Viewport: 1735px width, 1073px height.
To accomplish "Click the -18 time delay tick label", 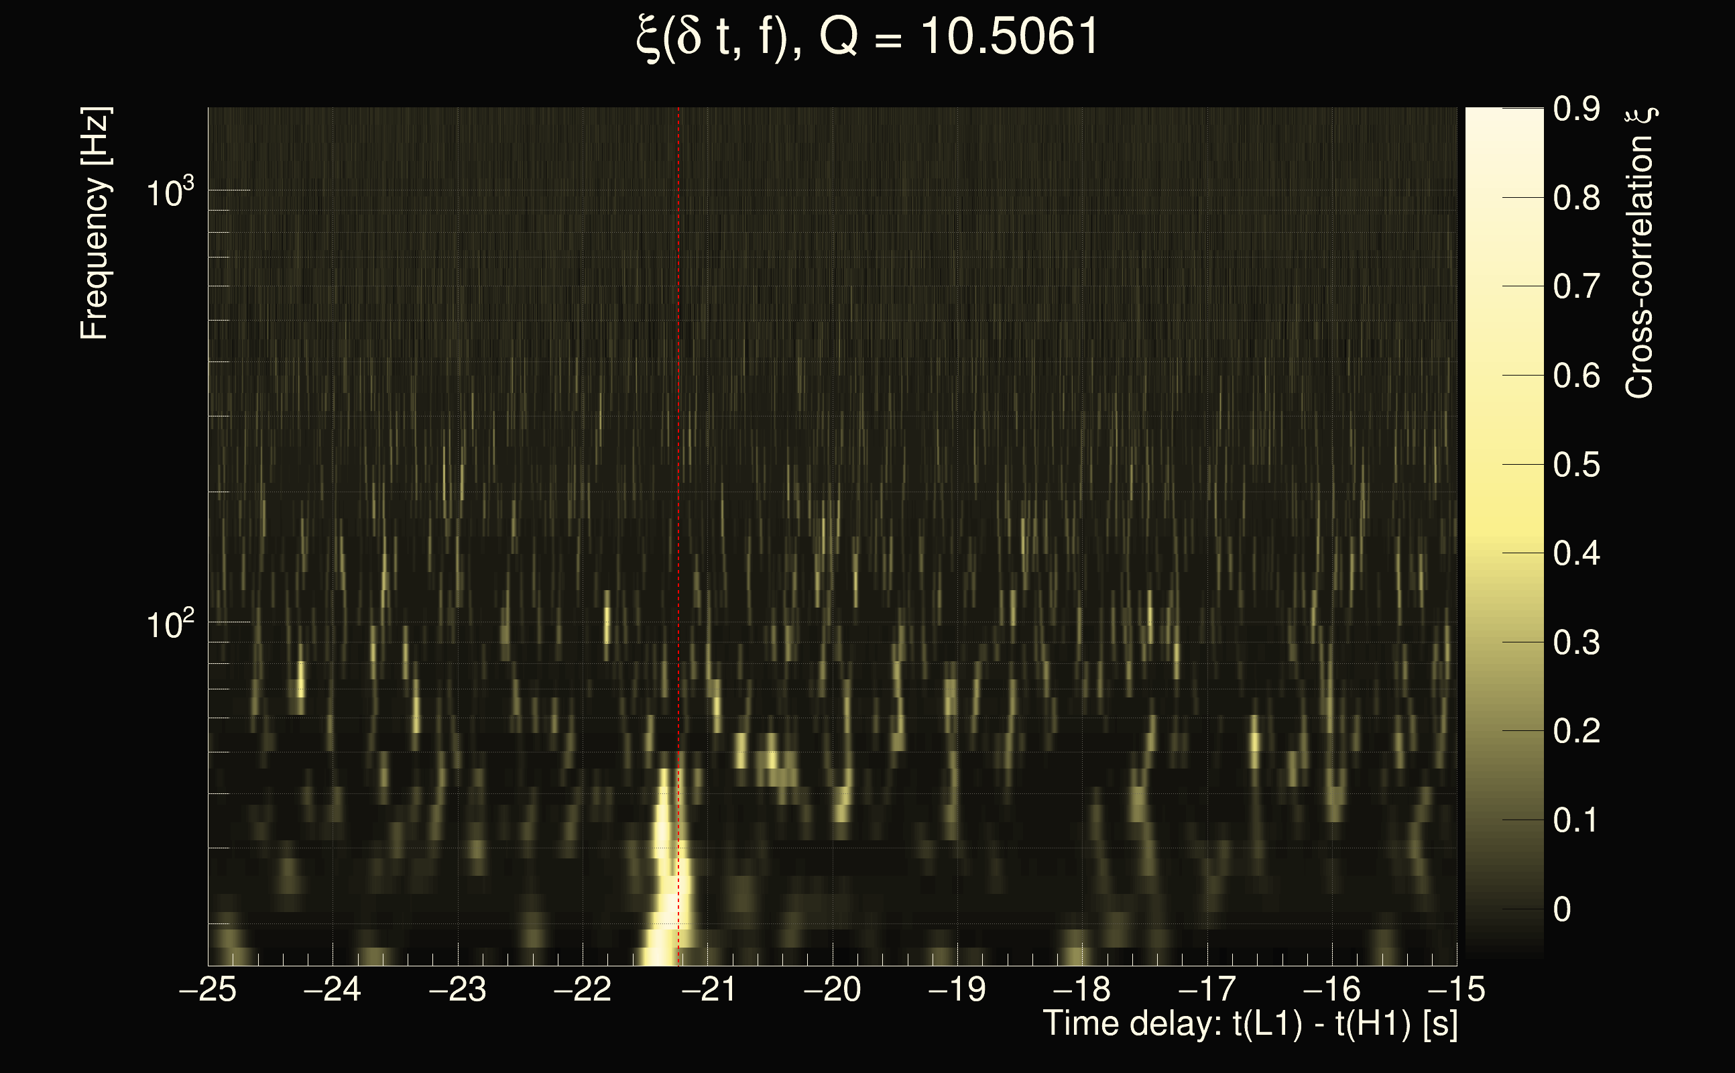I will point(1082,989).
